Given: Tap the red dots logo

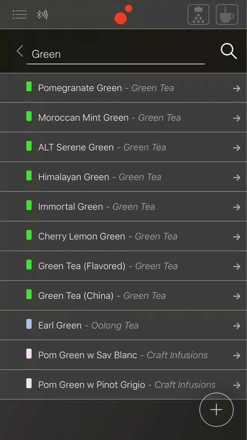Looking at the screenshot, I should tap(124, 14).
